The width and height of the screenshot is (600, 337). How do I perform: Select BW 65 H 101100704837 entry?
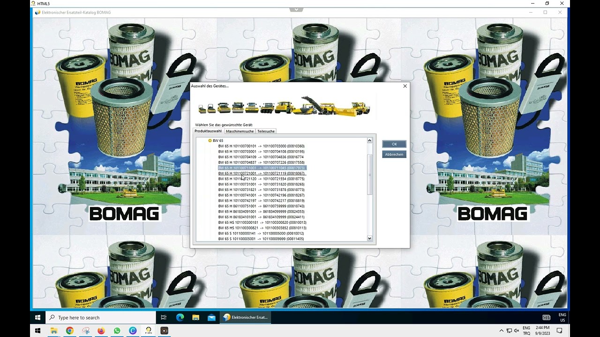pyautogui.click(x=261, y=162)
